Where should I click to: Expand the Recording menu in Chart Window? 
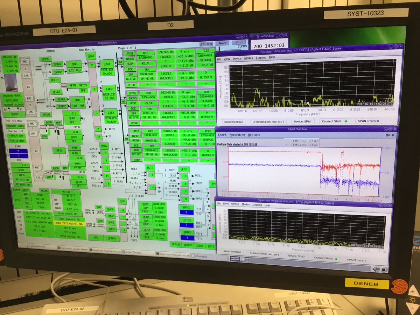coord(237,135)
